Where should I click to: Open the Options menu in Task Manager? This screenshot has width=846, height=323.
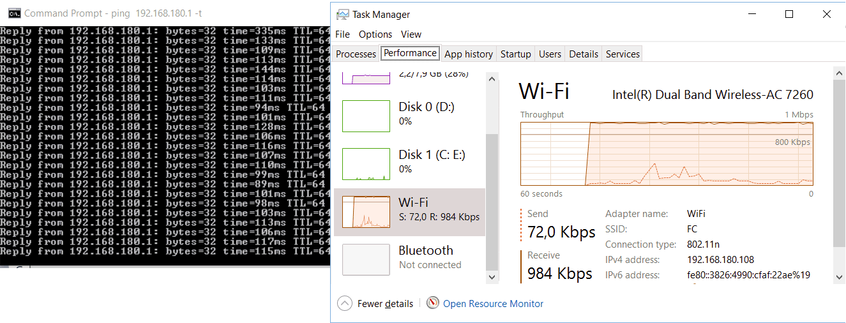[375, 34]
